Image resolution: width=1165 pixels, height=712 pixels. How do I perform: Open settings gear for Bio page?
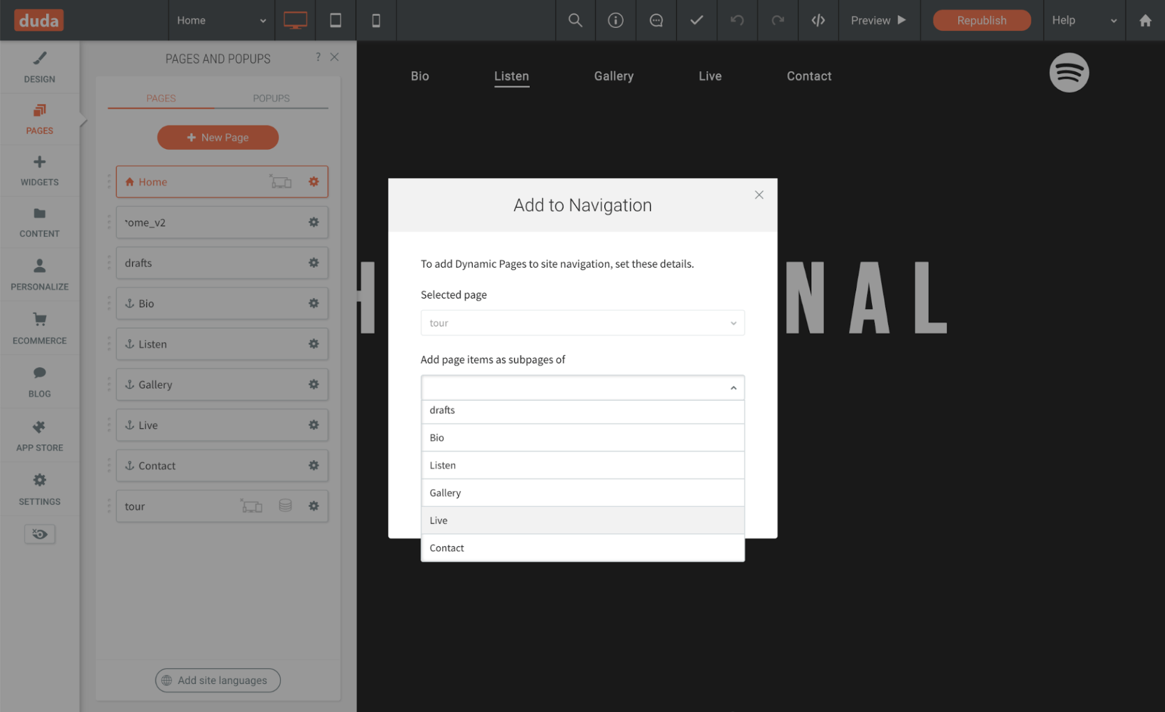[x=314, y=303]
